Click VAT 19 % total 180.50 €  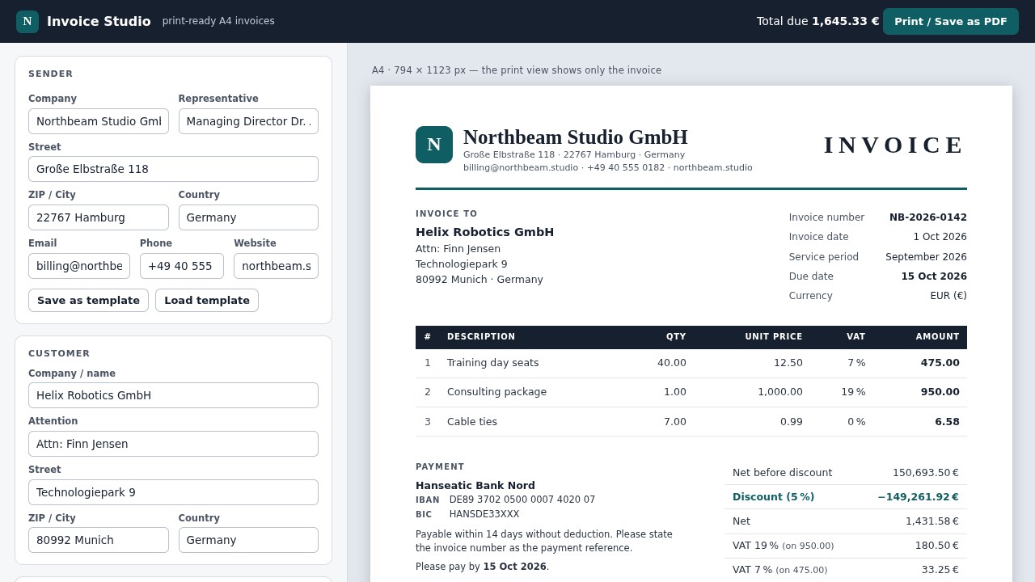[937, 546]
